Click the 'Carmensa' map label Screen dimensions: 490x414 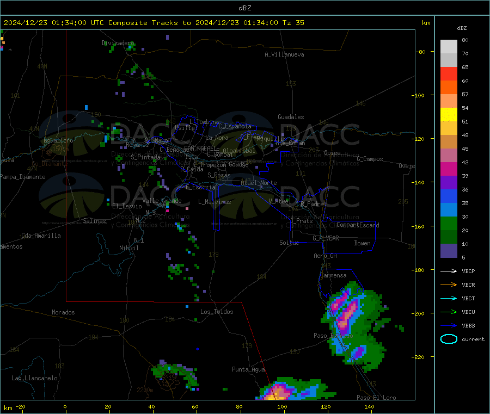click(333, 275)
